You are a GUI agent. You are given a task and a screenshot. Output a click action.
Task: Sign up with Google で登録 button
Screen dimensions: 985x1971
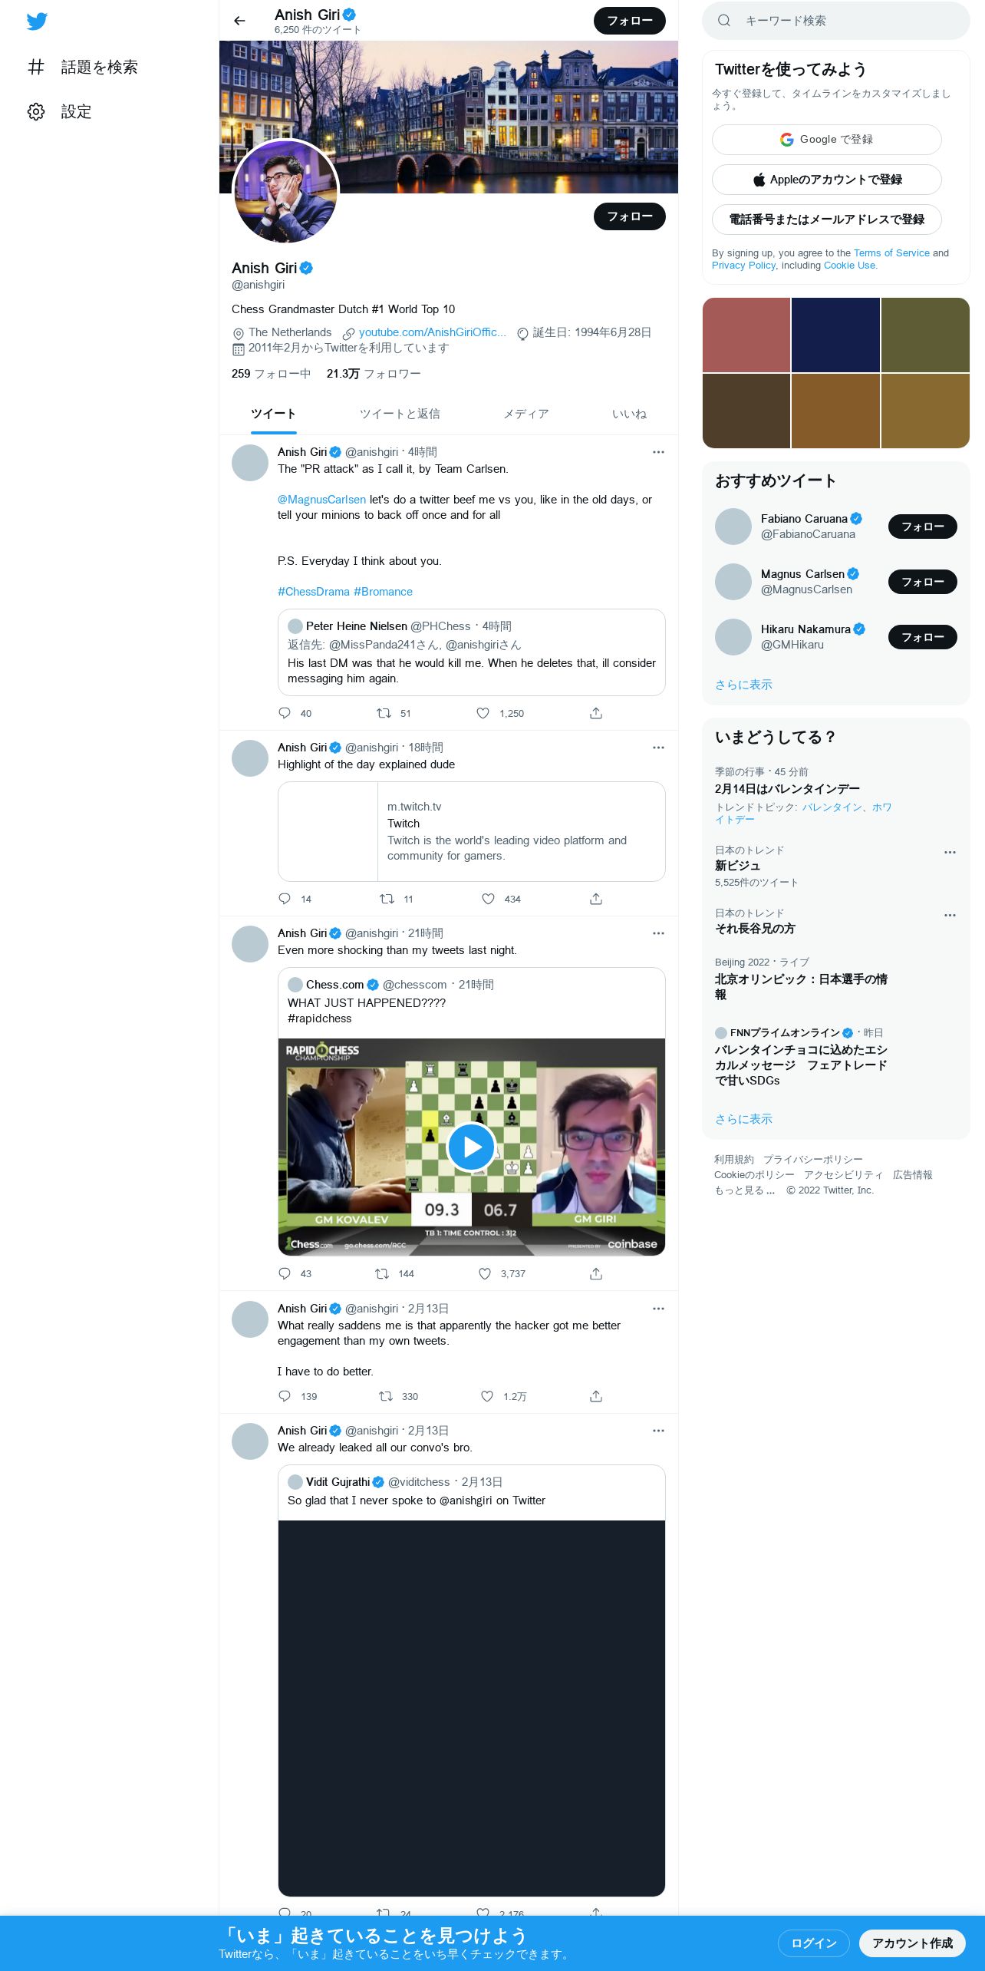tap(826, 140)
